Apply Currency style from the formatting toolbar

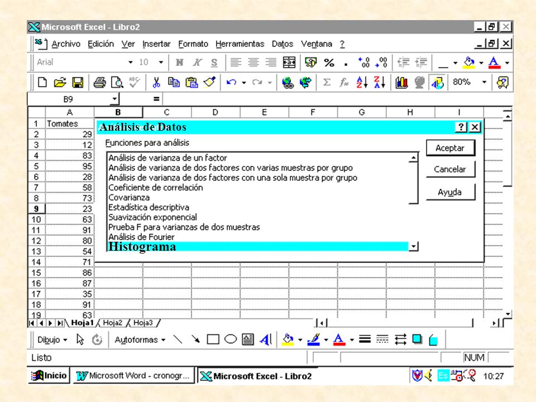[311, 62]
